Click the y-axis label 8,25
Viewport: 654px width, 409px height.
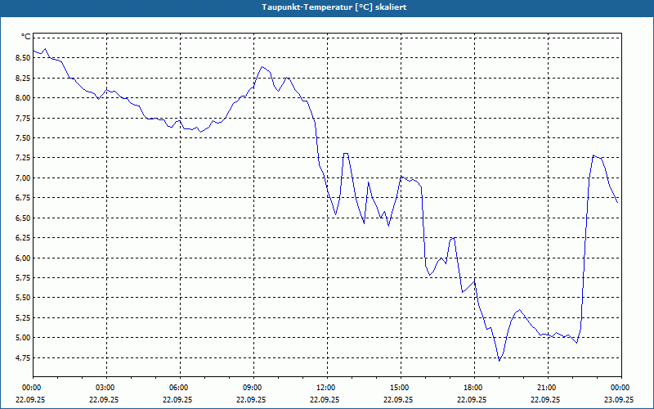(23, 78)
